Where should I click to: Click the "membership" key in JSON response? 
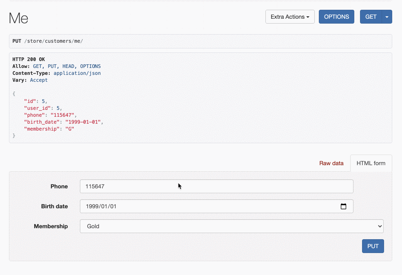[42, 129]
